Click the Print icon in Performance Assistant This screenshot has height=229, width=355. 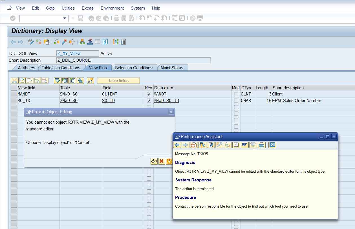tap(262, 145)
